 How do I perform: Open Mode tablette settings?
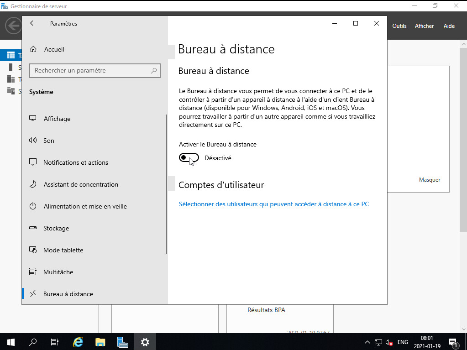(x=63, y=250)
